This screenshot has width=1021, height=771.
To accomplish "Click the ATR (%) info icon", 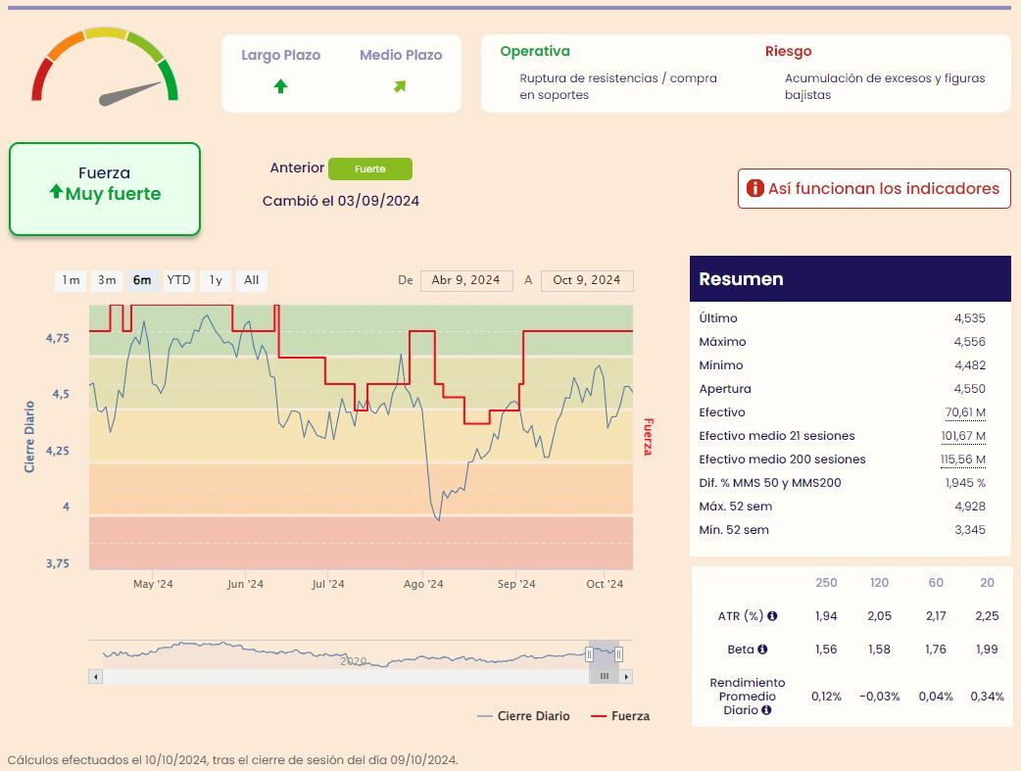I will pyautogui.click(x=772, y=615).
